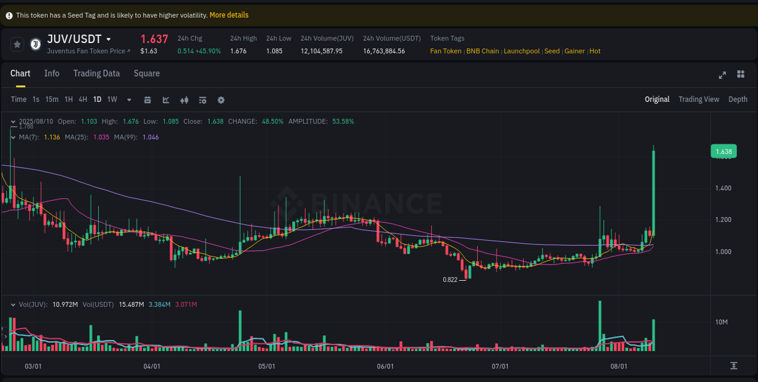Collapse the Vol(JUV) volume legend
Screen dimensions: 758x382
(13, 305)
